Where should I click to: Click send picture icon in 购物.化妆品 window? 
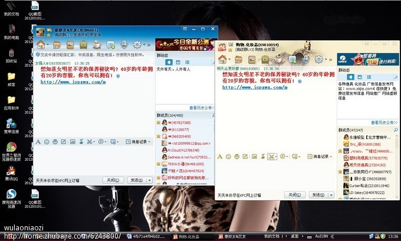(x=254, y=157)
